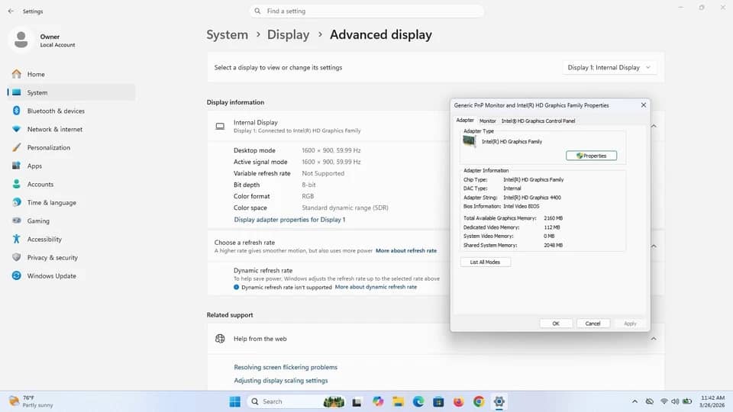Click the grayed-out Apply button
Viewport: 733px width, 412px height.
point(630,323)
